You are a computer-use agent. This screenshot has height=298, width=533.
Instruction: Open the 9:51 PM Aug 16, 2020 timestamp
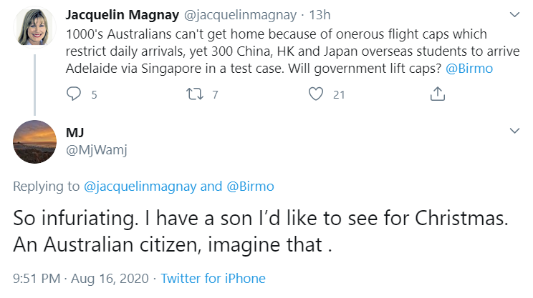click(x=82, y=278)
